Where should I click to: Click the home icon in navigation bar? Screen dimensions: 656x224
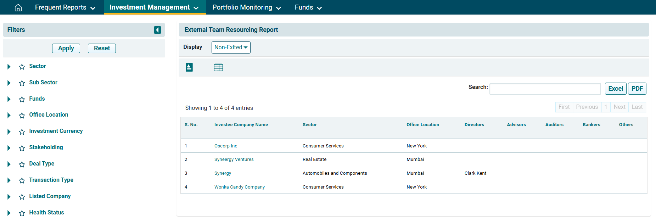click(x=18, y=7)
